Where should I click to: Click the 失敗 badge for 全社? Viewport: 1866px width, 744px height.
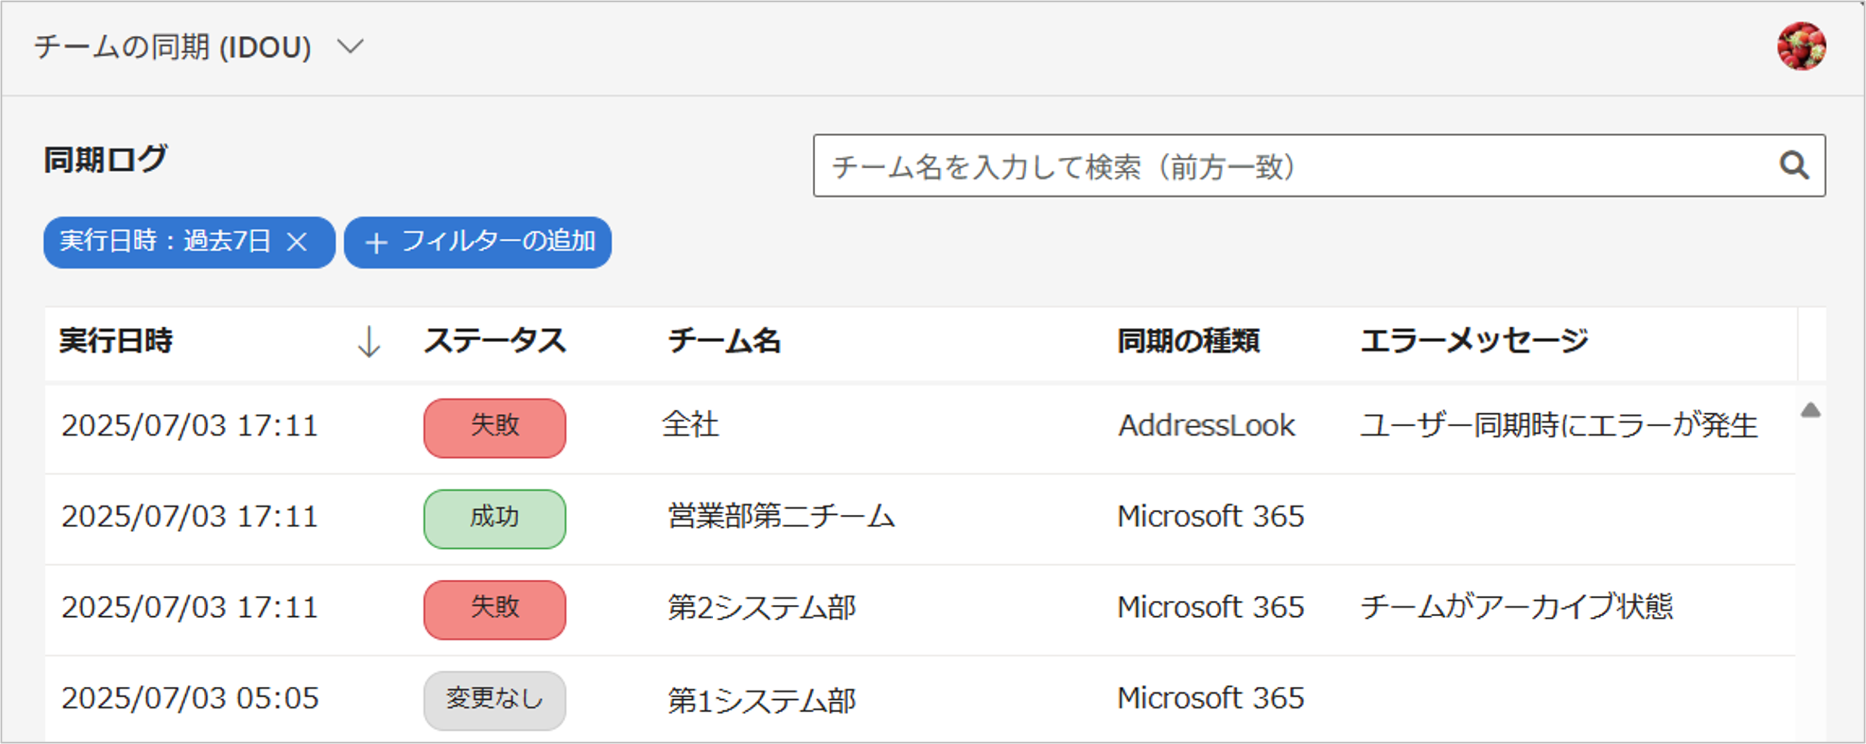tap(495, 428)
